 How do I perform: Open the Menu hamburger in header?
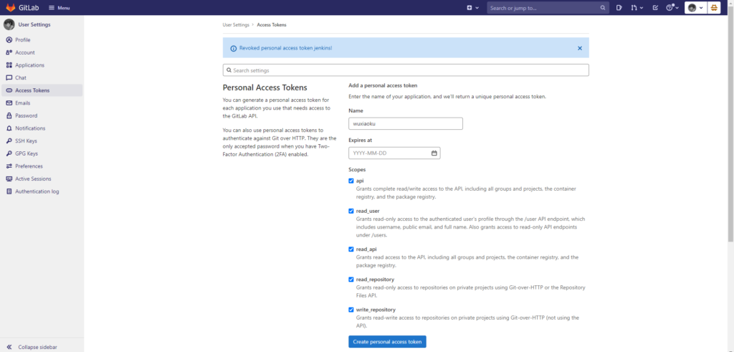coord(59,8)
